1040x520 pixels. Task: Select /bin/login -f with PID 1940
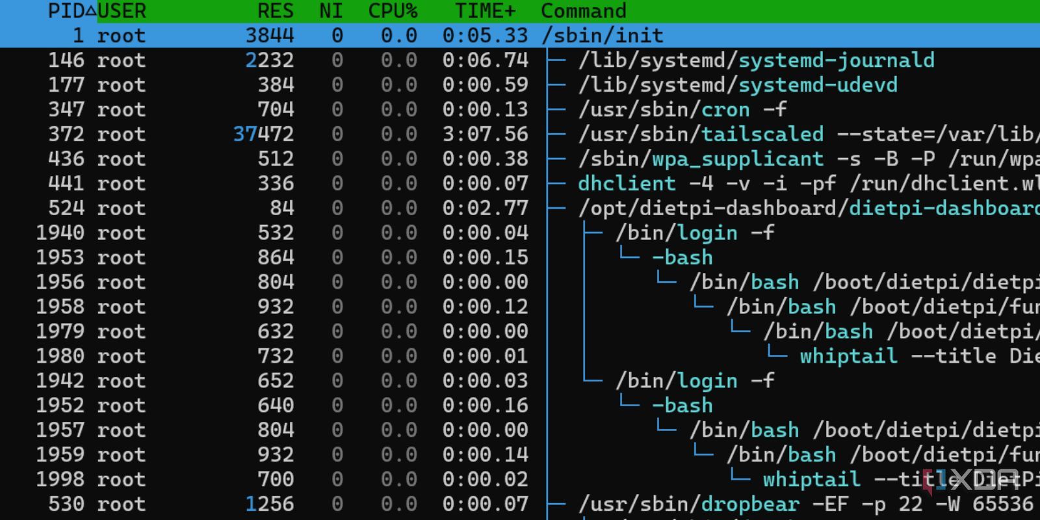click(x=520, y=233)
